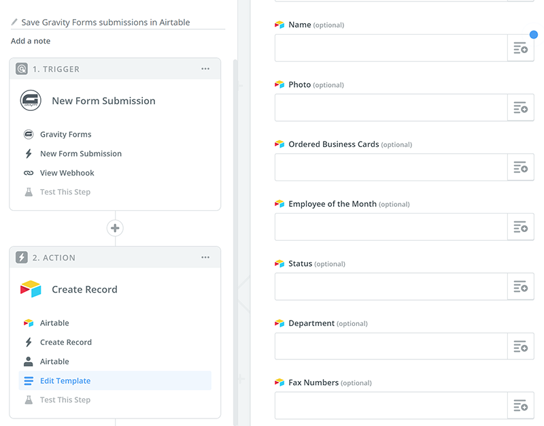Click the flask icon in the Action step
Screen dimensions: 544x426
(x=29, y=400)
